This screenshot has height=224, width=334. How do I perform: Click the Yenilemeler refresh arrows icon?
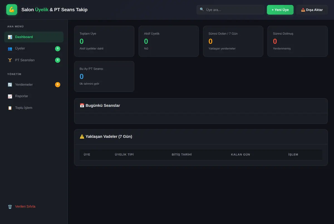pos(10,85)
